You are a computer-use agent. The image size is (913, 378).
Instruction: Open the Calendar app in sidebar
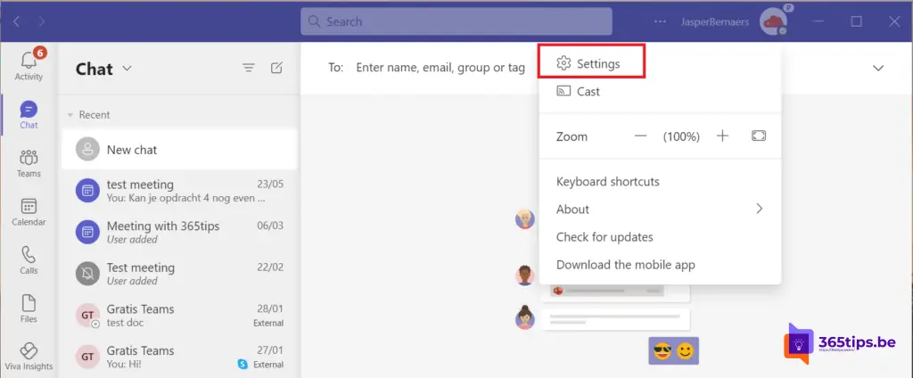point(29,211)
